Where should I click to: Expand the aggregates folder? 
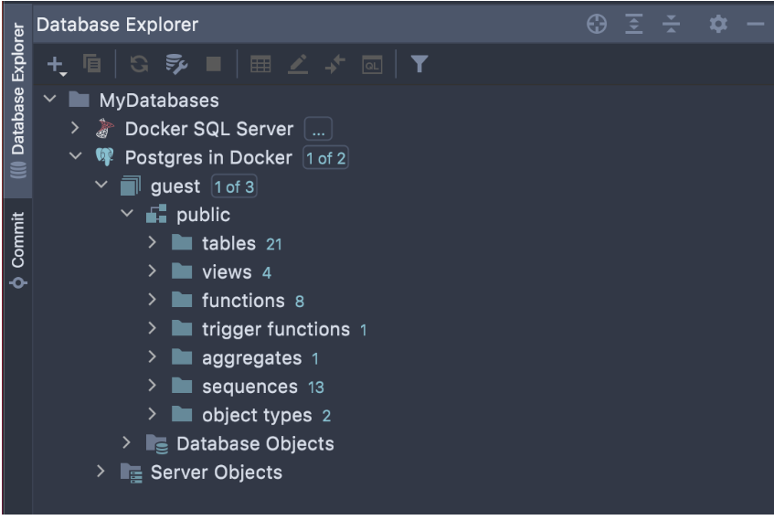click(x=152, y=357)
